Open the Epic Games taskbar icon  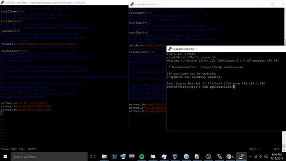114,157
